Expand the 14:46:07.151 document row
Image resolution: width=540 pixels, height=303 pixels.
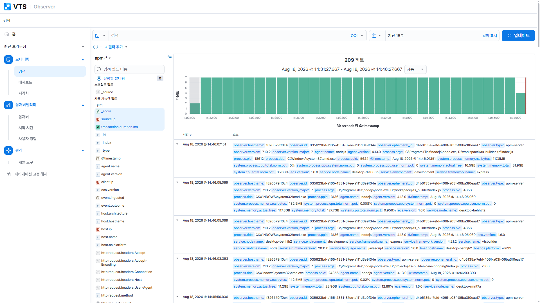(177, 144)
